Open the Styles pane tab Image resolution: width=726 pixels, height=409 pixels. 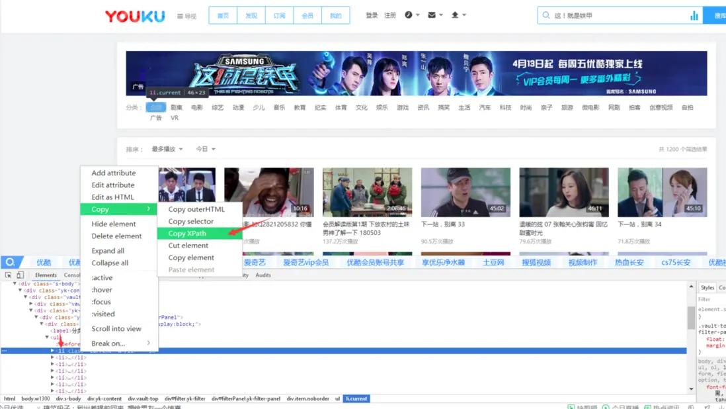(707, 288)
